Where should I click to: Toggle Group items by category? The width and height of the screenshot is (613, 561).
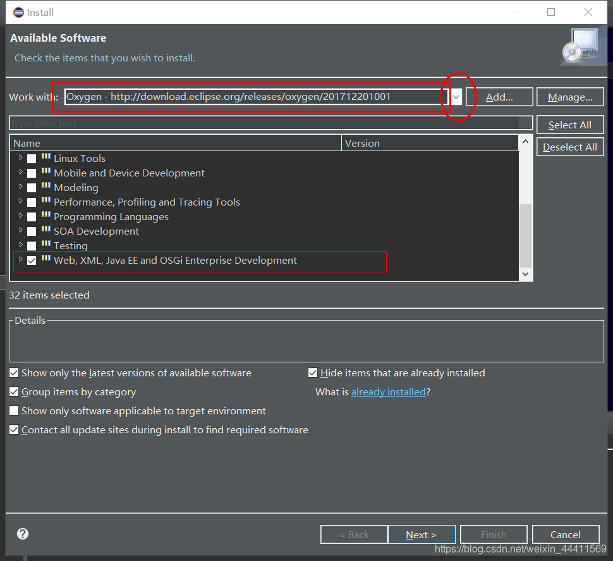14,391
